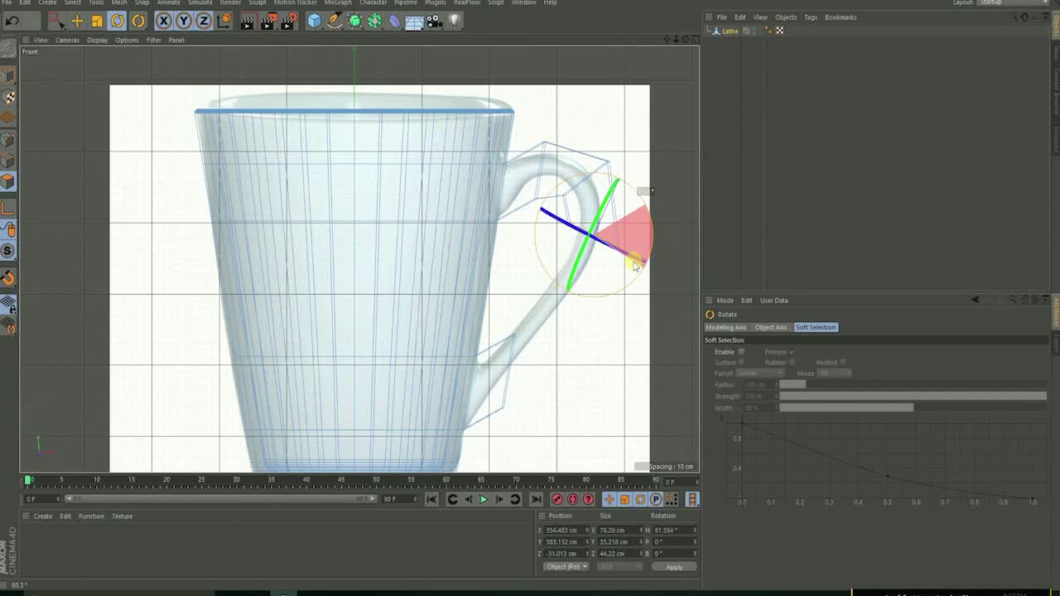Open the Size mode dropdown in Coordinates

click(x=619, y=567)
